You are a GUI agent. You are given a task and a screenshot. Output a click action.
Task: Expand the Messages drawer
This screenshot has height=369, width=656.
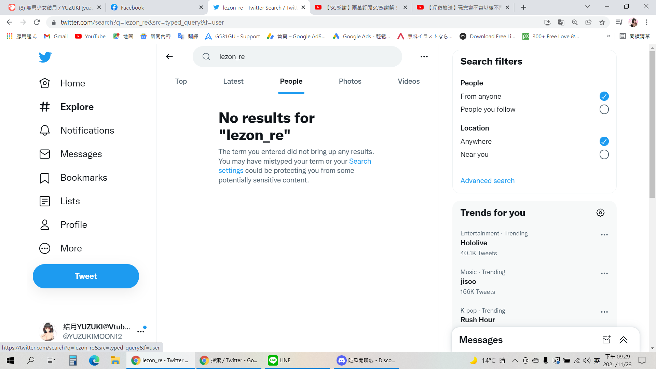pos(623,340)
